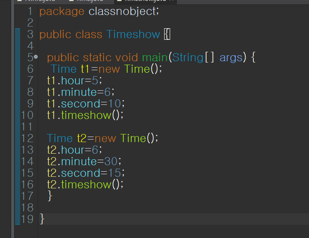
Task: Click the 't1.minute=6;' statement
Action: pyautogui.click(x=81, y=92)
